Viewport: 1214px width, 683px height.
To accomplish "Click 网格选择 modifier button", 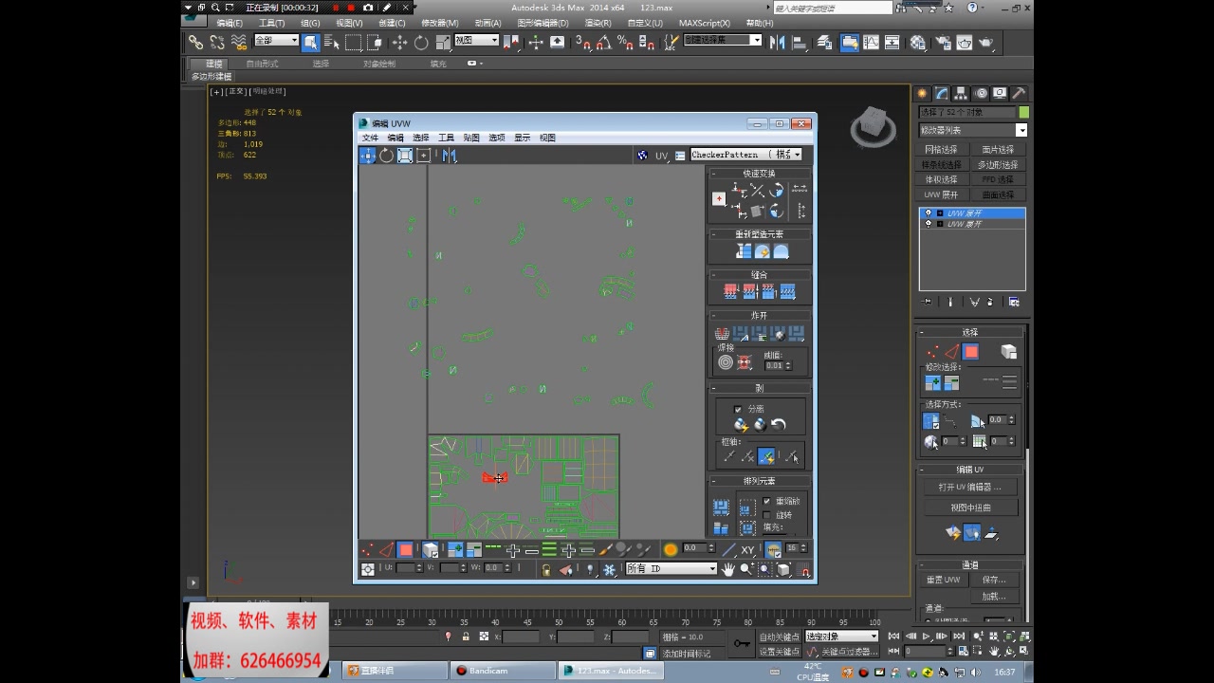I will 942,150.
